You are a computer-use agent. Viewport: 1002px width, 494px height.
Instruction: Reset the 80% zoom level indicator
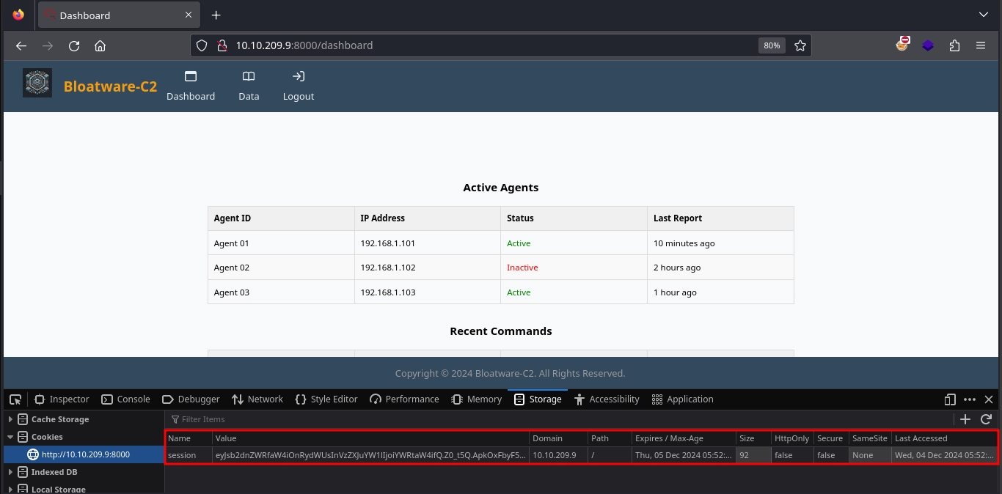(x=772, y=45)
